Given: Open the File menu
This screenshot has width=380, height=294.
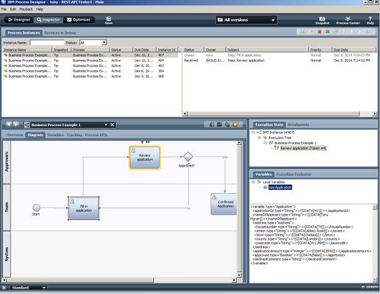Looking at the screenshot, I should [4, 9].
